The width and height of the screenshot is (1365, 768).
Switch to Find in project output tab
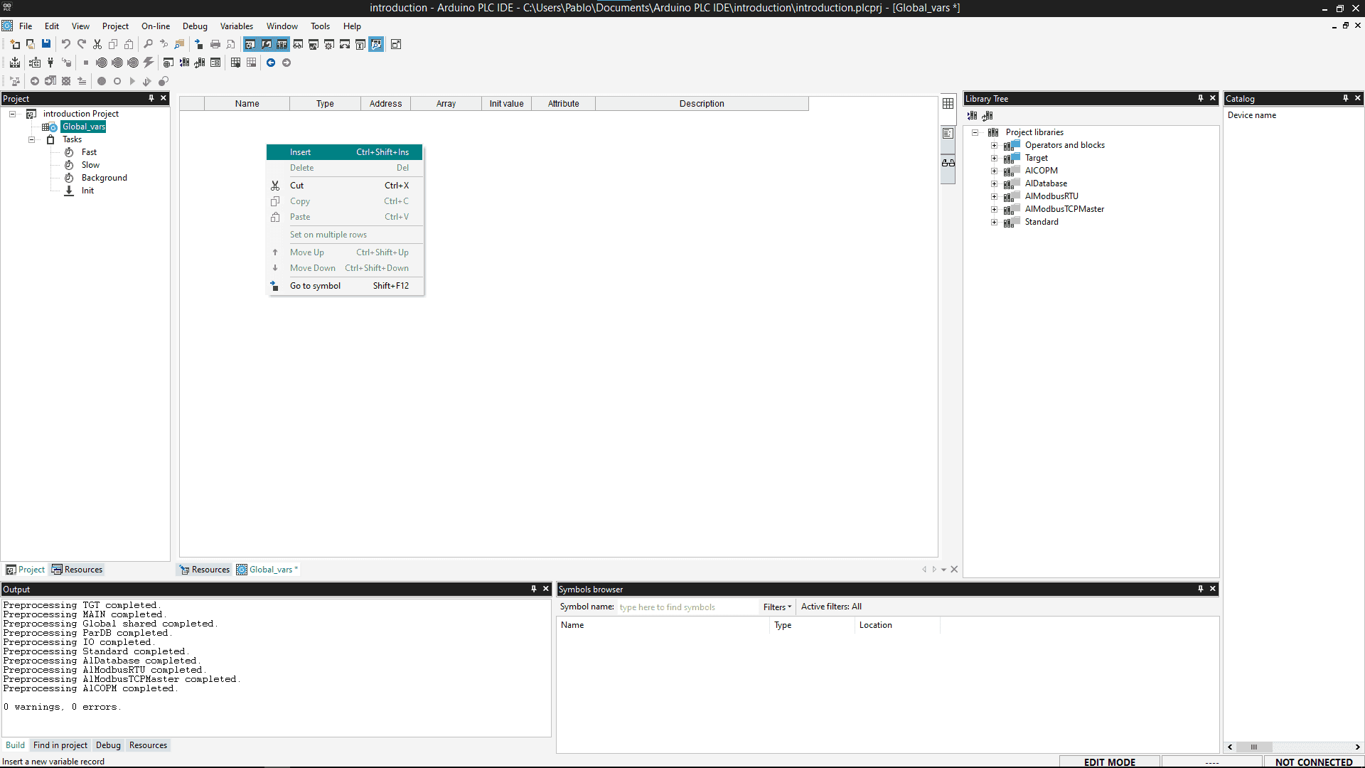pos(60,745)
